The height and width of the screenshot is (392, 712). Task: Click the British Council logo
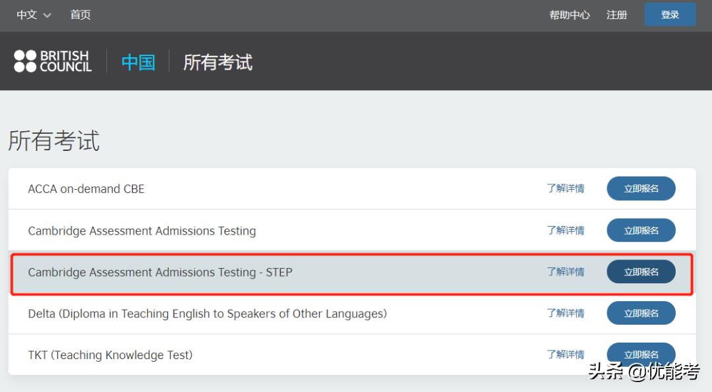click(x=53, y=61)
